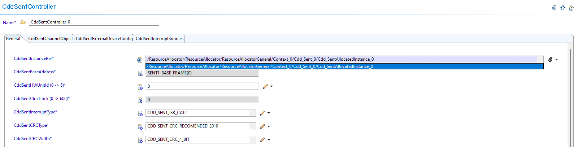Switch to the CddSentChannelObject tab
This screenshot has height=147, width=578.
[51, 39]
